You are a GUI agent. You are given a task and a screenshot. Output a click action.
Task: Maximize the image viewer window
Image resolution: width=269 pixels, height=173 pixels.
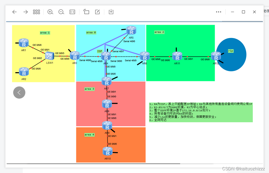pyautogui.click(x=243, y=12)
